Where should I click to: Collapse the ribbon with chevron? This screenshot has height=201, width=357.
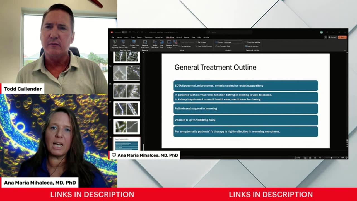345,50
